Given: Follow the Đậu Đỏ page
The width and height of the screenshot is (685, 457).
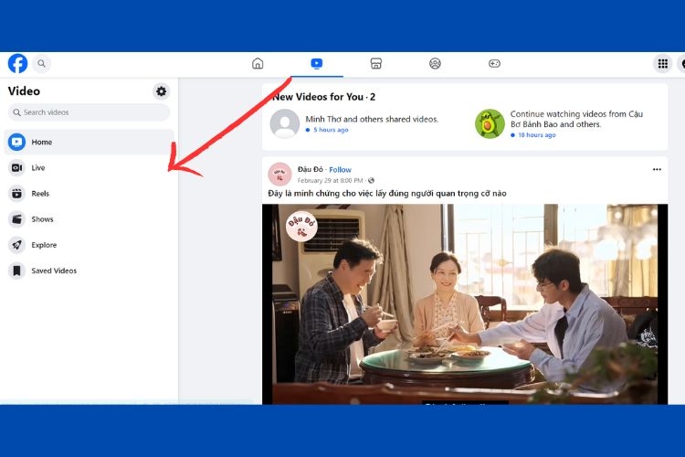Looking at the screenshot, I should coord(340,170).
